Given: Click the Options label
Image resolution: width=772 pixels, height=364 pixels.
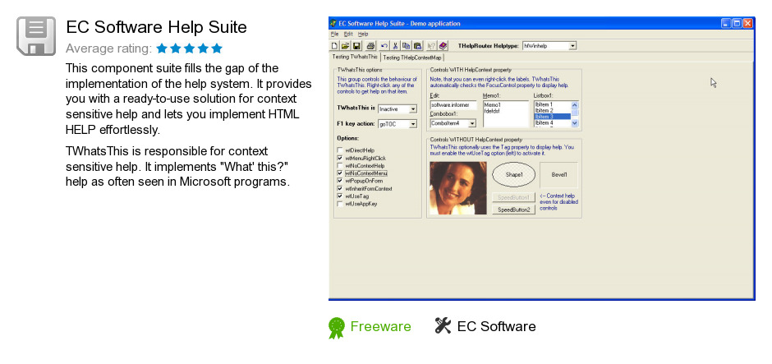Looking at the screenshot, I should coord(347,138).
